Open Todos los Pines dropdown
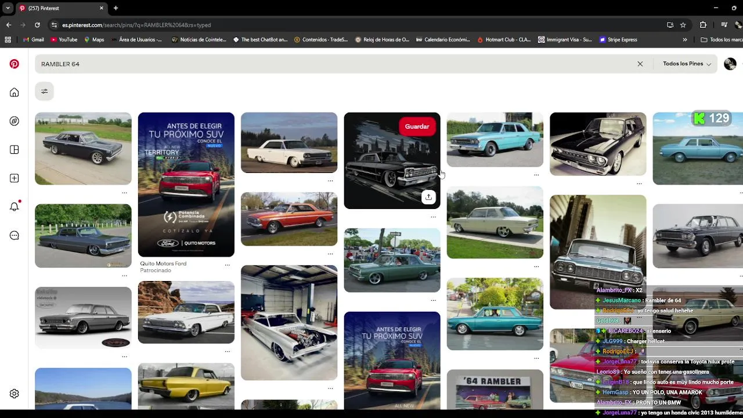743x418 pixels. (x=687, y=64)
